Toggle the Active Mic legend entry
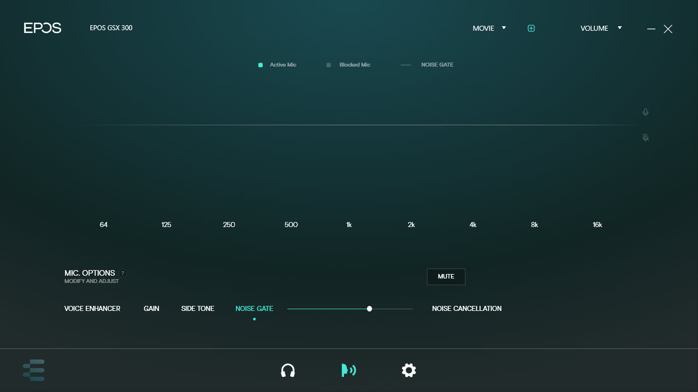Image resolution: width=698 pixels, height=392 pixels. point(277,65)
